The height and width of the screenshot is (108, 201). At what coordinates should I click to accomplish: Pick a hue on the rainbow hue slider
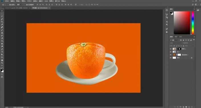tap(193, 23)
